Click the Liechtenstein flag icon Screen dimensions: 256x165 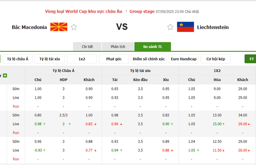pyautogui.click(x=185, y=27)
